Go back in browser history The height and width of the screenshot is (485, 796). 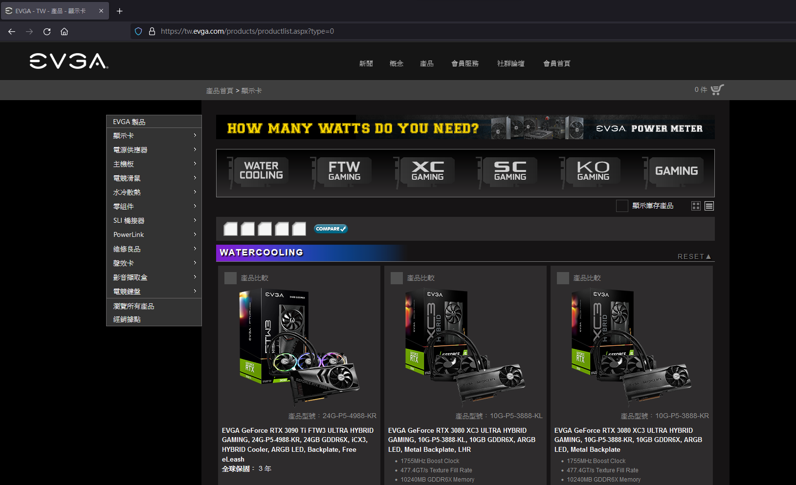12,31
